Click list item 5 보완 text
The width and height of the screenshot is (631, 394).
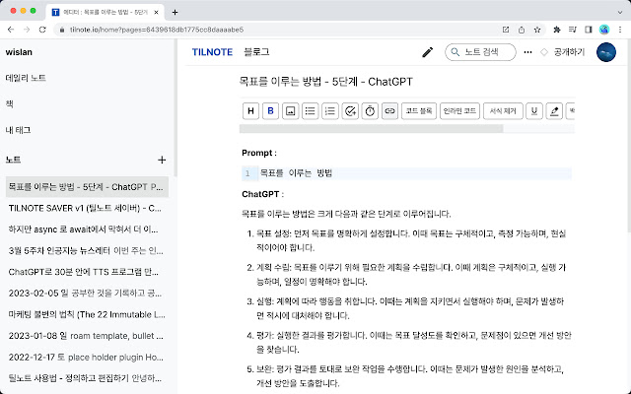point(410,376)
